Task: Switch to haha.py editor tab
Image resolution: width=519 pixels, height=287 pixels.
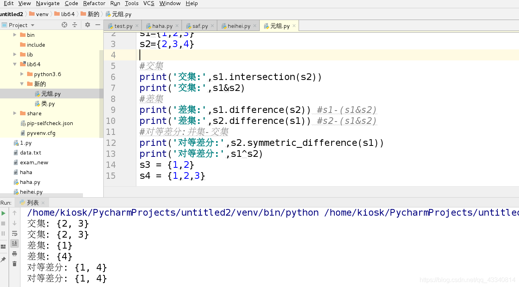Action: click(161, 26)
